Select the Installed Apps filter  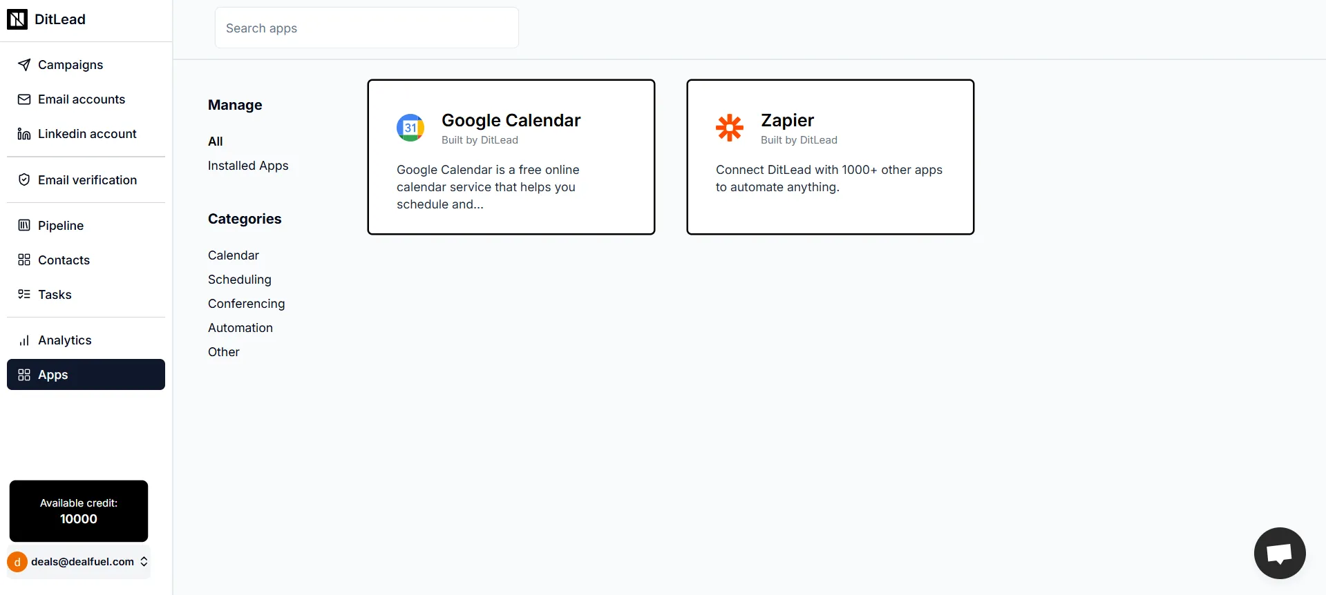tap(247, 166)
